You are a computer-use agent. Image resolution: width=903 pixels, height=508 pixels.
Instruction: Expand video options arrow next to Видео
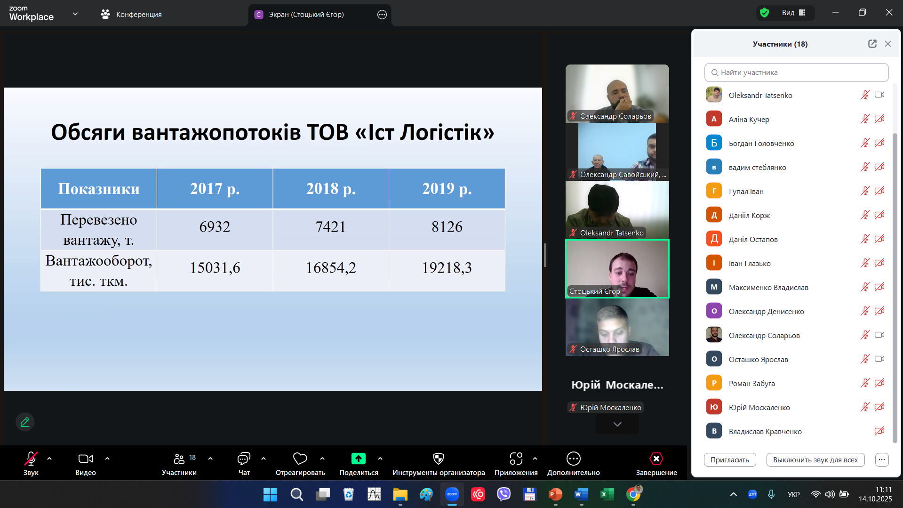(107, 458)
